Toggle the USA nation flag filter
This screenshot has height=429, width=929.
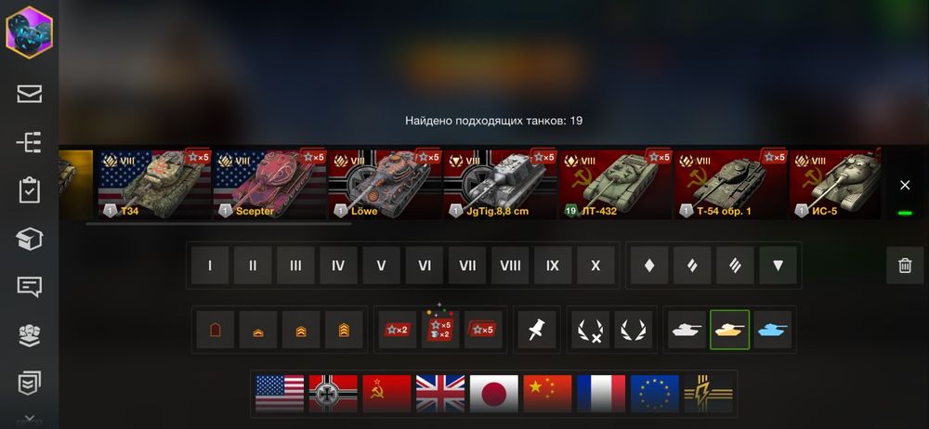[x=280, y=394]
